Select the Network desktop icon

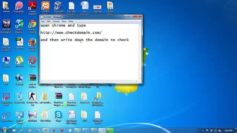click(x=19, y=80)
